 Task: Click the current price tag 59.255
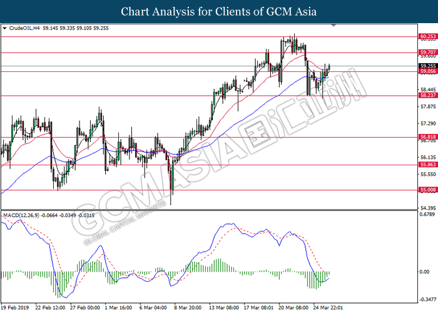click(x=428, y=66)
